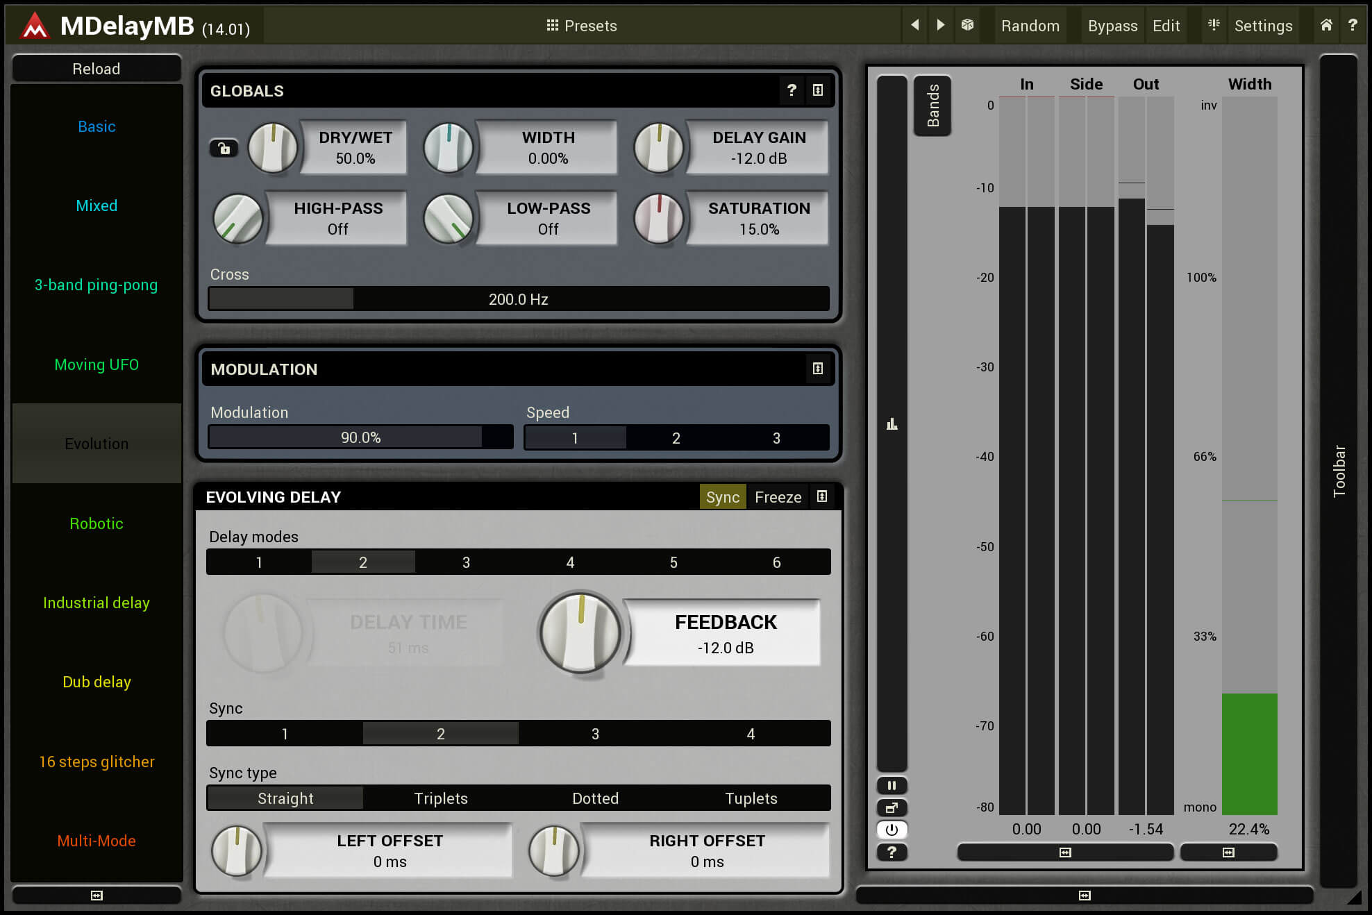Click the Saturation knob

[659, 219]
